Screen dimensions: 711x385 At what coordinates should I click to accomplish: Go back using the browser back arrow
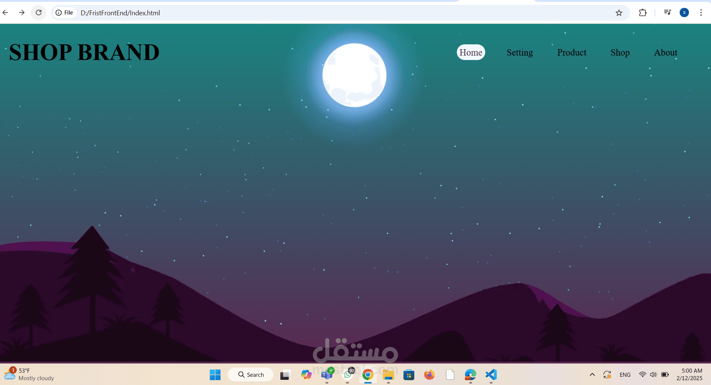5,13
